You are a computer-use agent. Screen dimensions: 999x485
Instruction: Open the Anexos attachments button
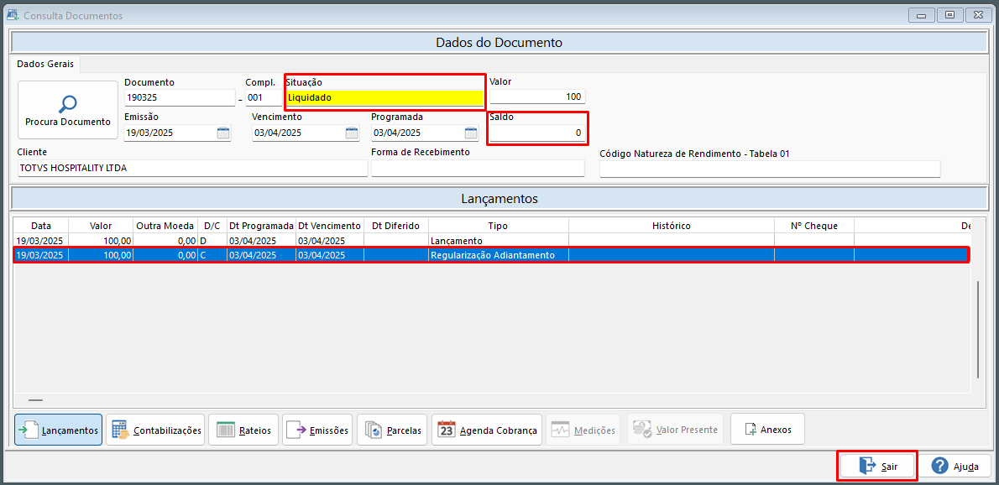tap(768, 430)
